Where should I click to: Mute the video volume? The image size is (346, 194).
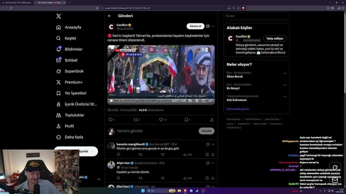[190, 101]
